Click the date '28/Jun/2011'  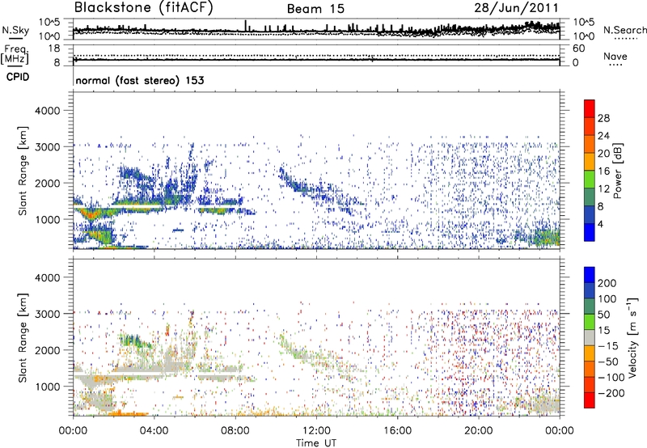pyautogui.click(x=516, y=8)
